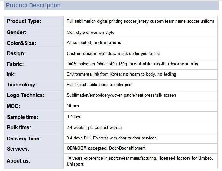Screen dimensions: 222x171
Task: Click the "Men style or women style" text
Action: (x=90, y=32)
